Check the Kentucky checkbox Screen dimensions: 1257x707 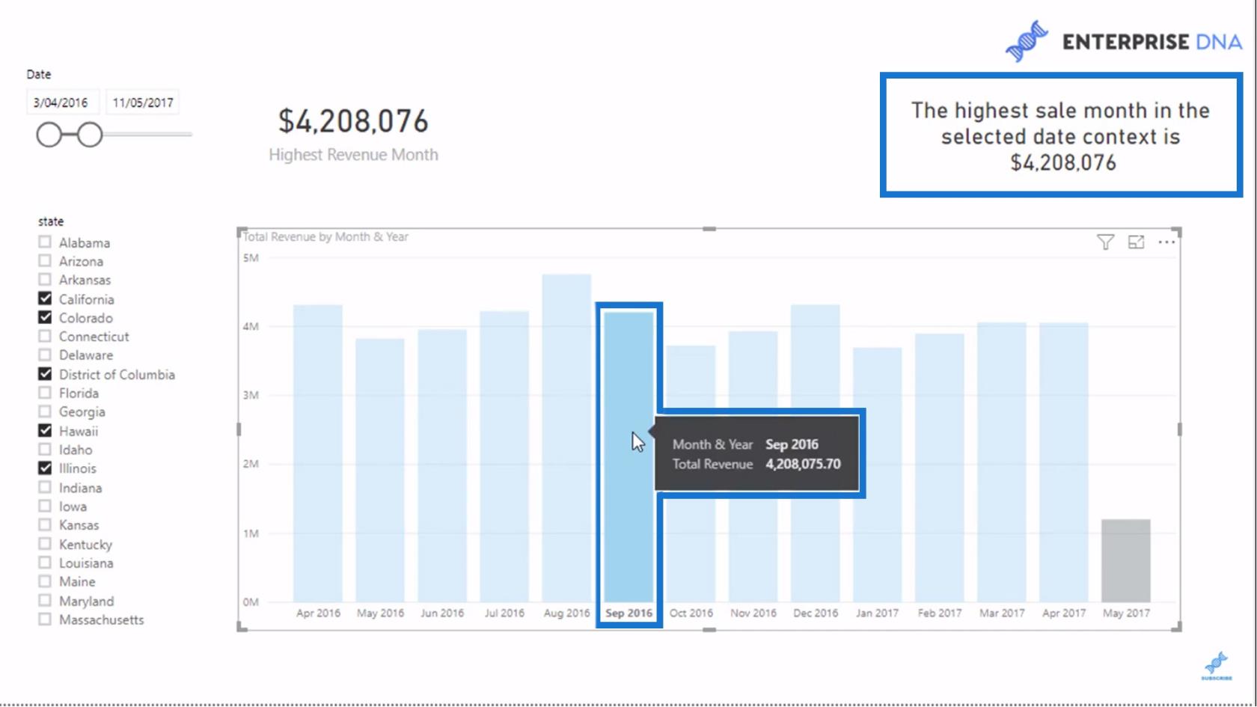tap(45, 544)
